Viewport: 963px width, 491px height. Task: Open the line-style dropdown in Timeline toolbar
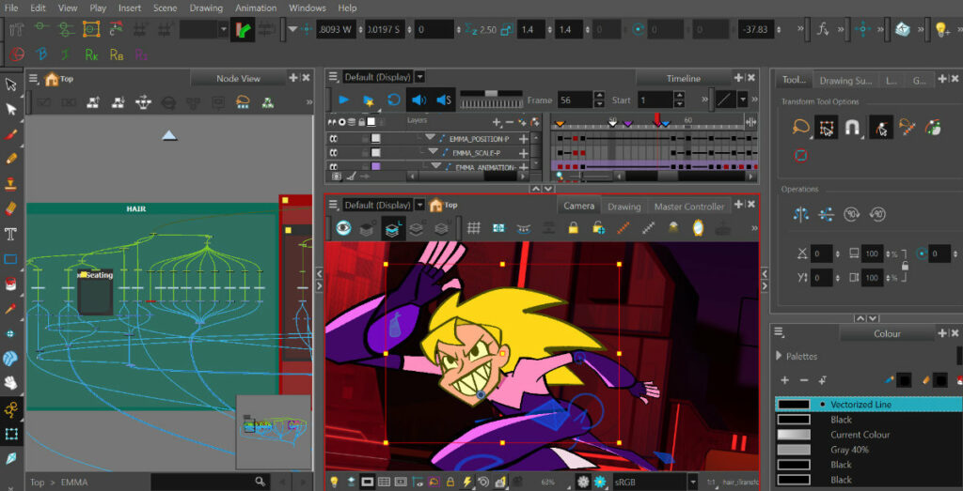[x=743, y=100]
